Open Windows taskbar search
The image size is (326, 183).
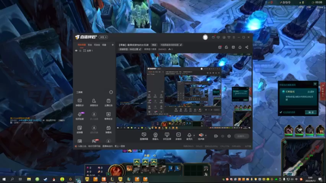12,179
